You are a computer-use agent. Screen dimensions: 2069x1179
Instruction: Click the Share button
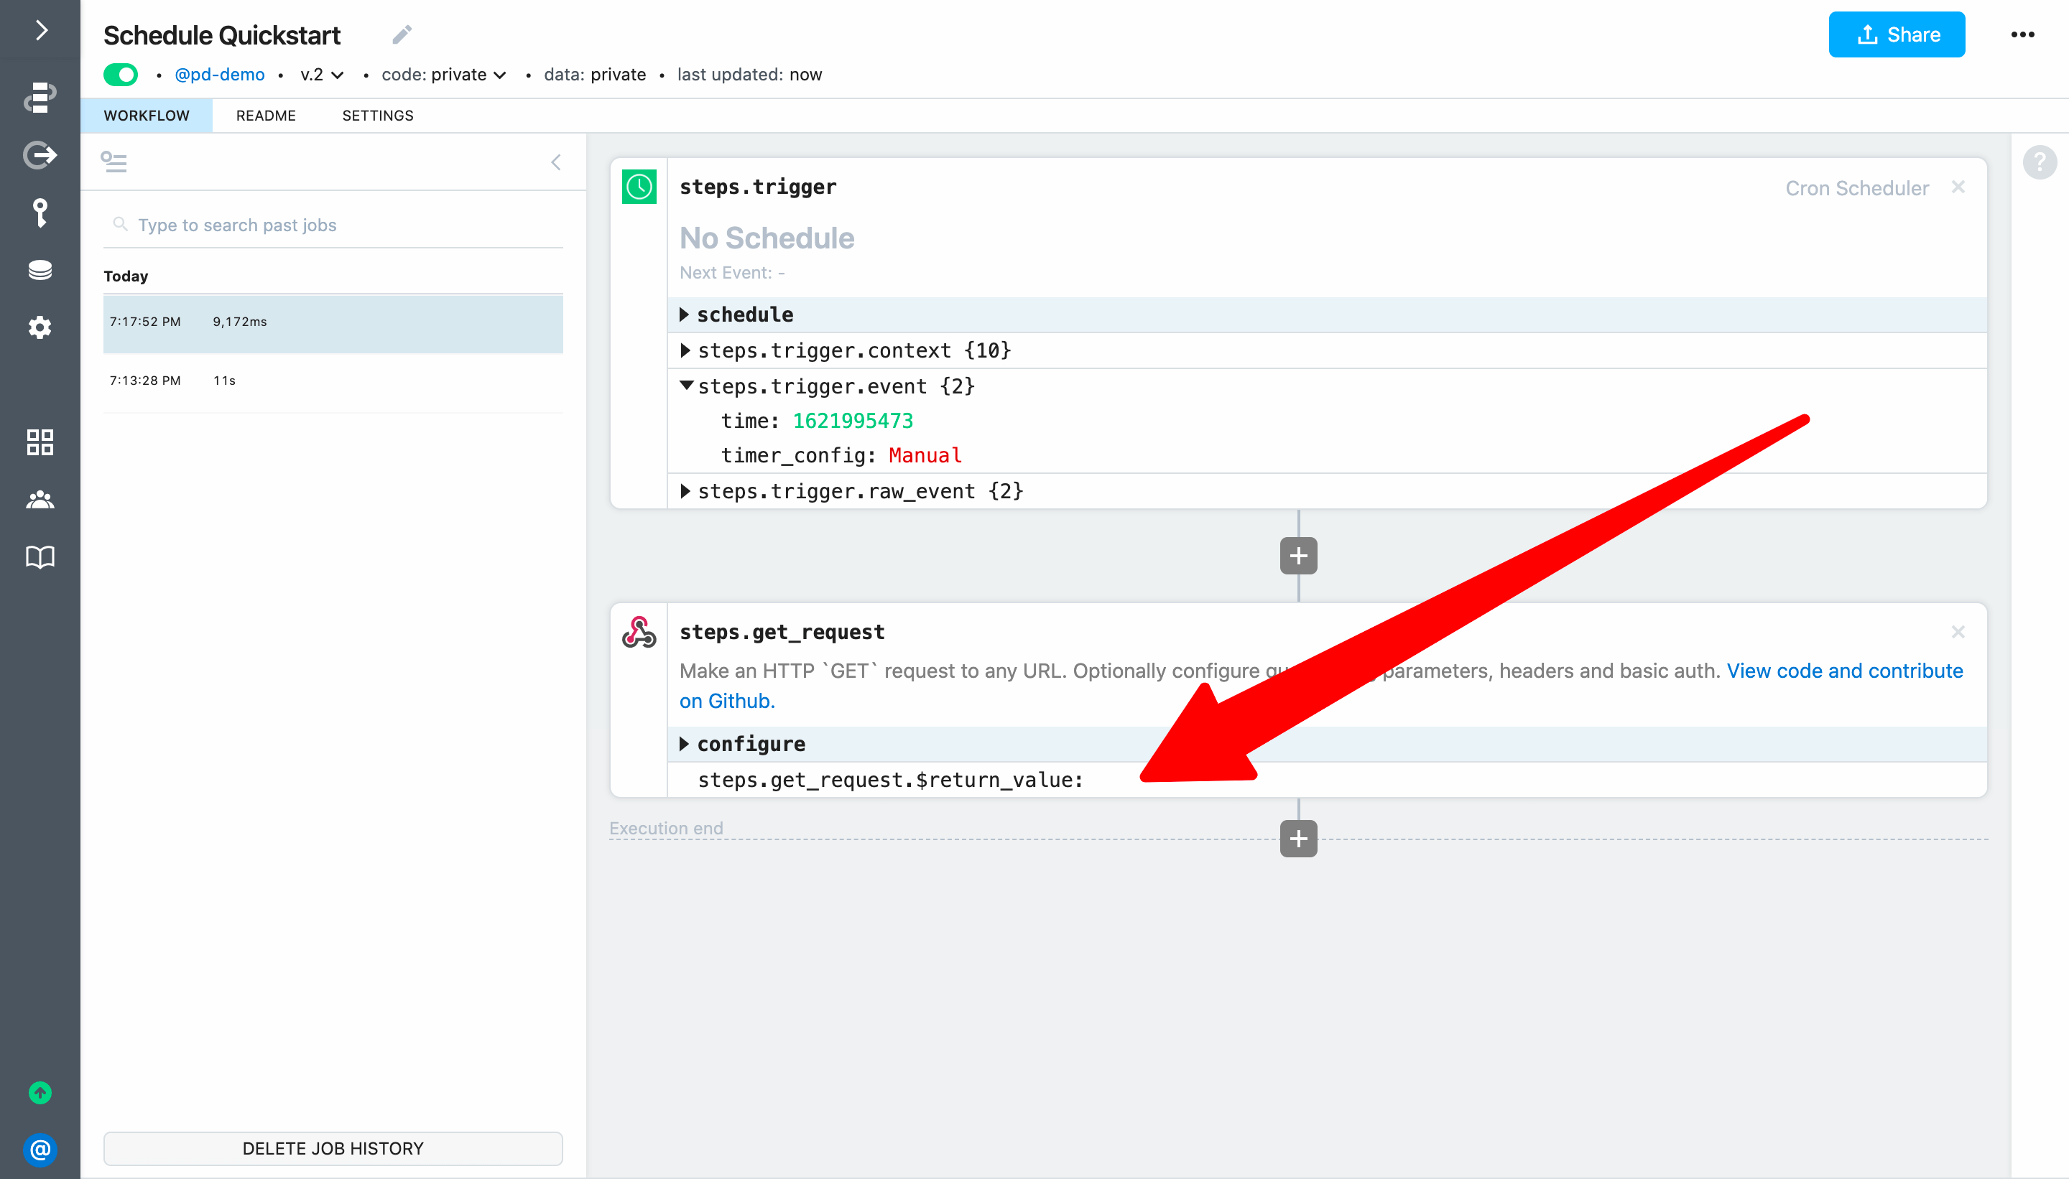tap(1896, 34)
